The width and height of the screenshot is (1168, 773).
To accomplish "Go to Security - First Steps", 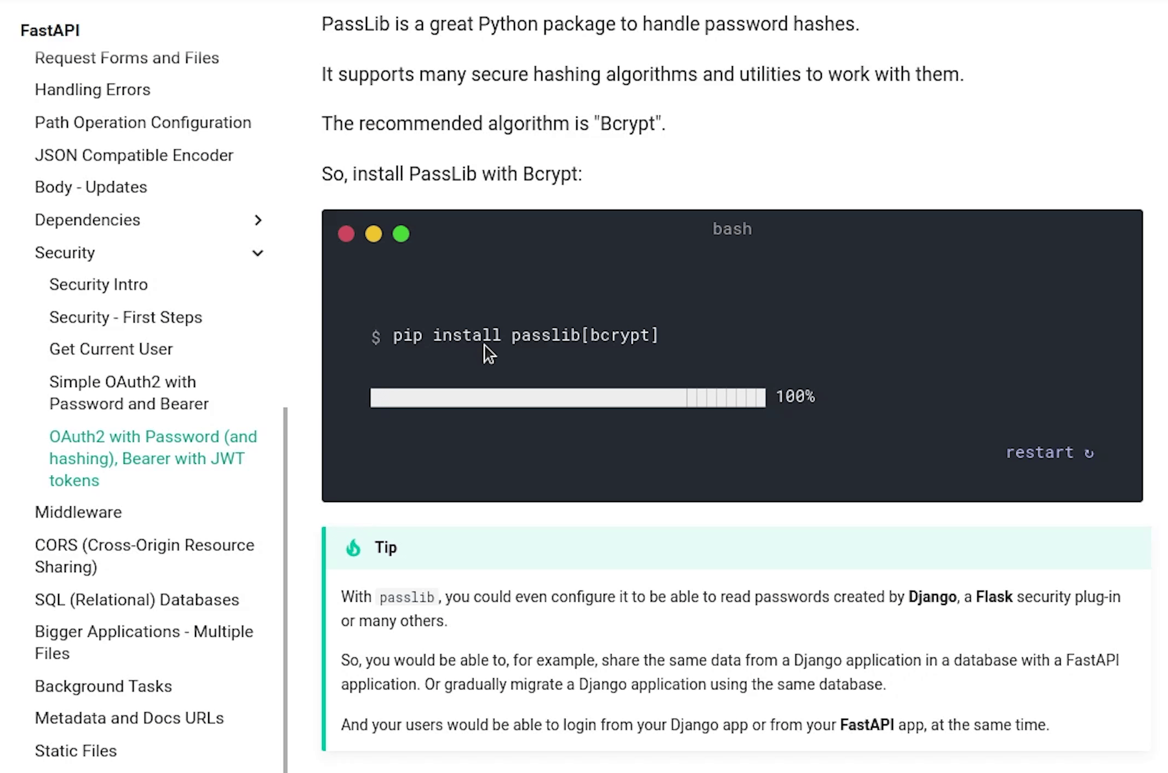I will point(125,318).
